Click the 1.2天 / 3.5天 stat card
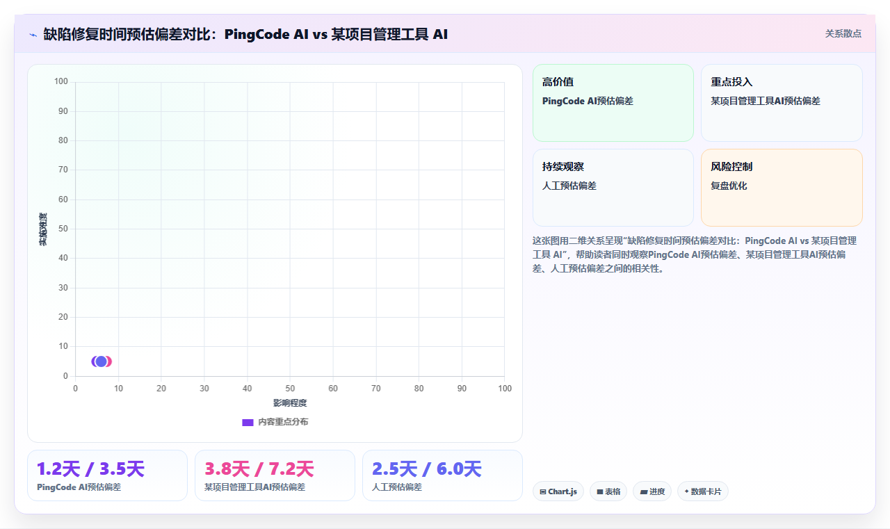The width and height of the screenshot is (890, 529). click(x=107, y=475)
